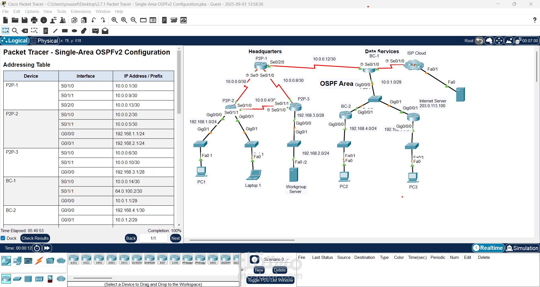The image size is (540, 287).
Task: Open the Edit menu
Action: click(17, 12)
